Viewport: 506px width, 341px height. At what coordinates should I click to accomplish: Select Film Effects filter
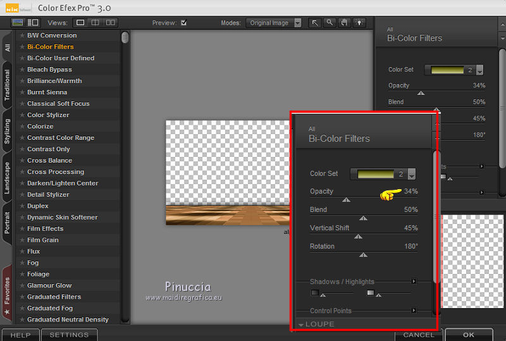point(45,228)
